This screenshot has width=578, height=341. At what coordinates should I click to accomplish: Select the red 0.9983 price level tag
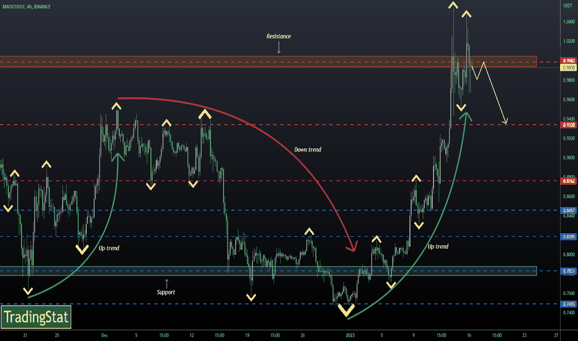point(569,61)
